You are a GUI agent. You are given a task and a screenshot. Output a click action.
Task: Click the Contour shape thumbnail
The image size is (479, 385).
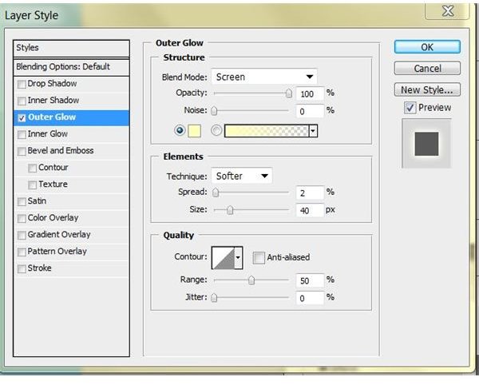[223, 257]
